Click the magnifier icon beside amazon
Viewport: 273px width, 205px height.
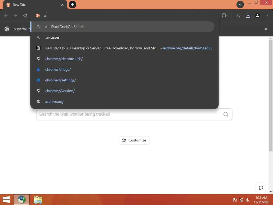tap(38, 37)
